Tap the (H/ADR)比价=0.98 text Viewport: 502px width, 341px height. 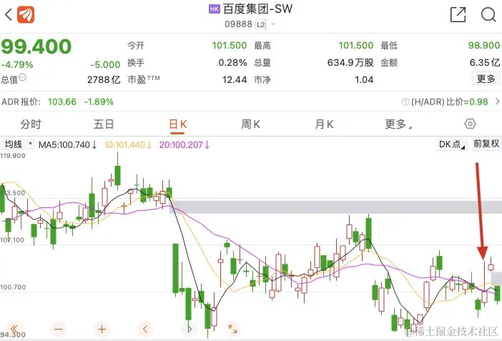(450, 102)
